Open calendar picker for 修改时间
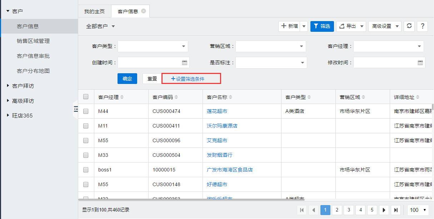 pyautogui.click(x=420, y=63)
